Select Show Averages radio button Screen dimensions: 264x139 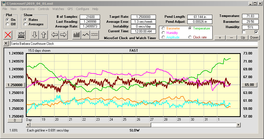click(x=25, y=24)
